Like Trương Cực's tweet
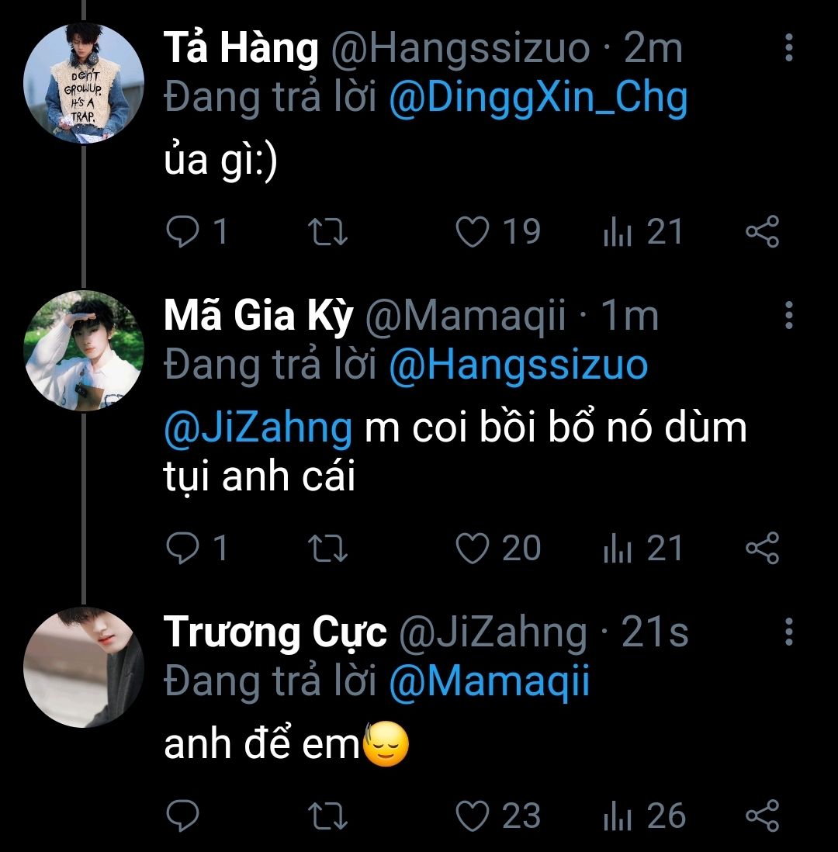This screenshot has height=852, width=838. pos(472,816)
